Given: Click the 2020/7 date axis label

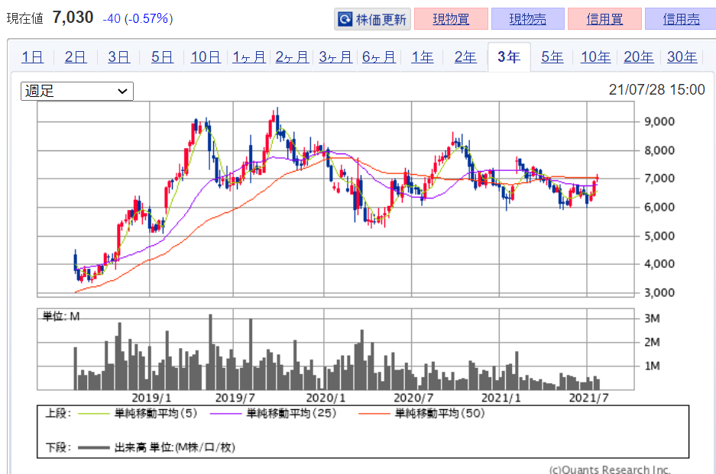Looking at the screenshot, I should click(413, 398).
